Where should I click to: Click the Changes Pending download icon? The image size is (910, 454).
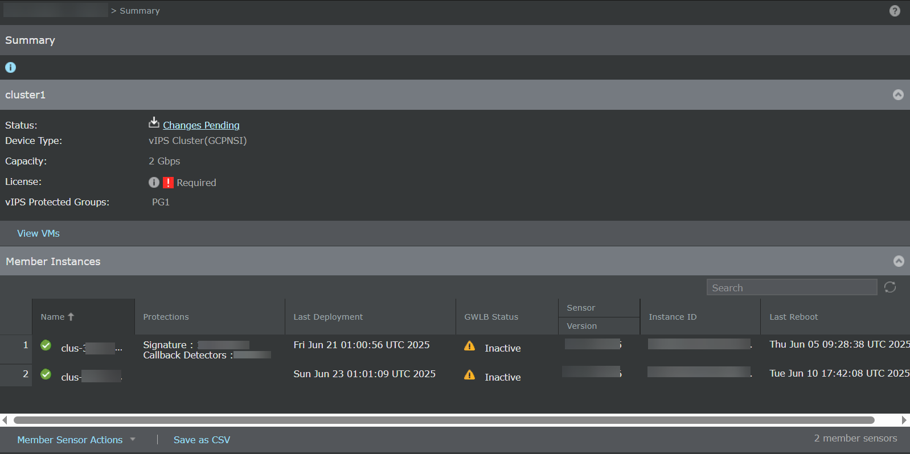154,122
